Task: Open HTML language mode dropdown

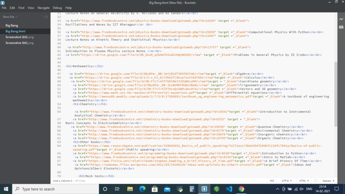Action: [304, 181]
